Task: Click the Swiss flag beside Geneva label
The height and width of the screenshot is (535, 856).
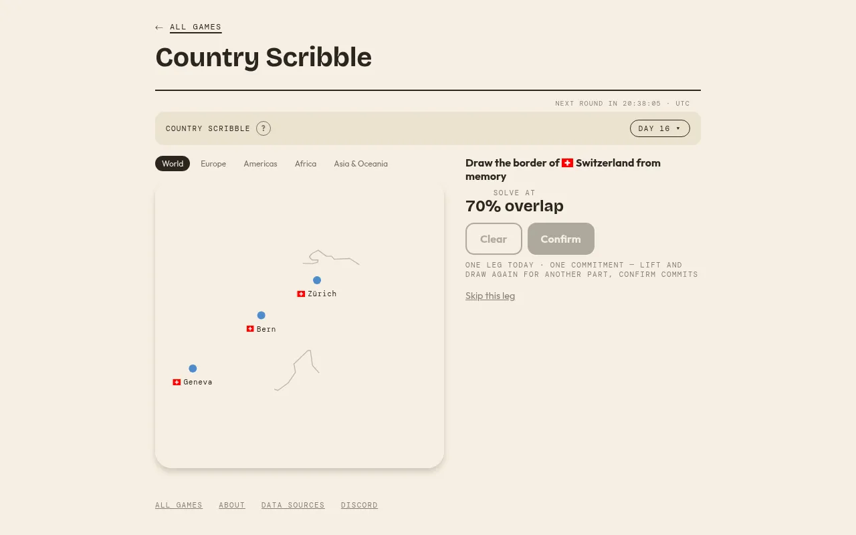Action: (x=177, y=382)
